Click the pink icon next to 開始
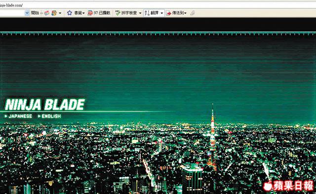This screenshot has width=316, height=194. click(47, 13)
